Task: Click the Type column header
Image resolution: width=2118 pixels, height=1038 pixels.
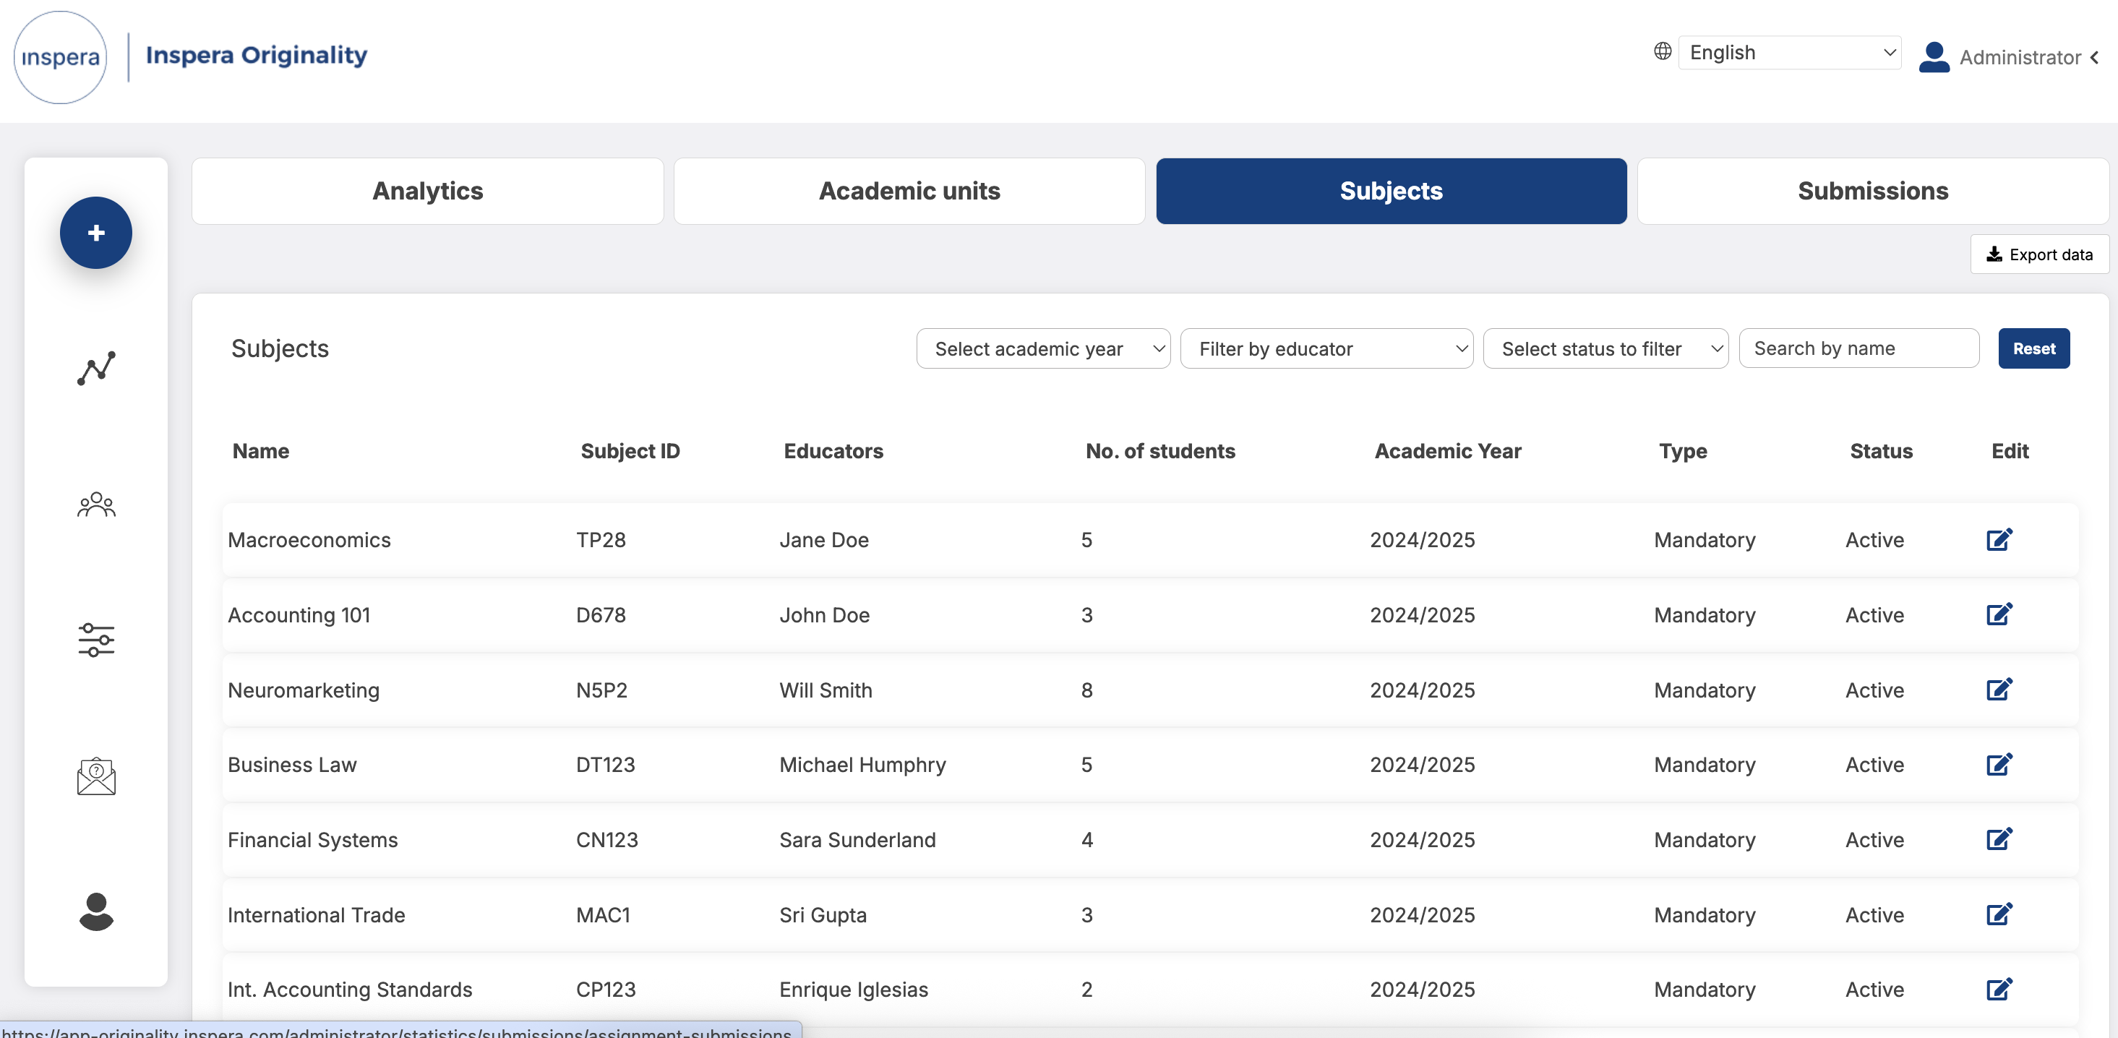Action: click(x=1683, y=451)
